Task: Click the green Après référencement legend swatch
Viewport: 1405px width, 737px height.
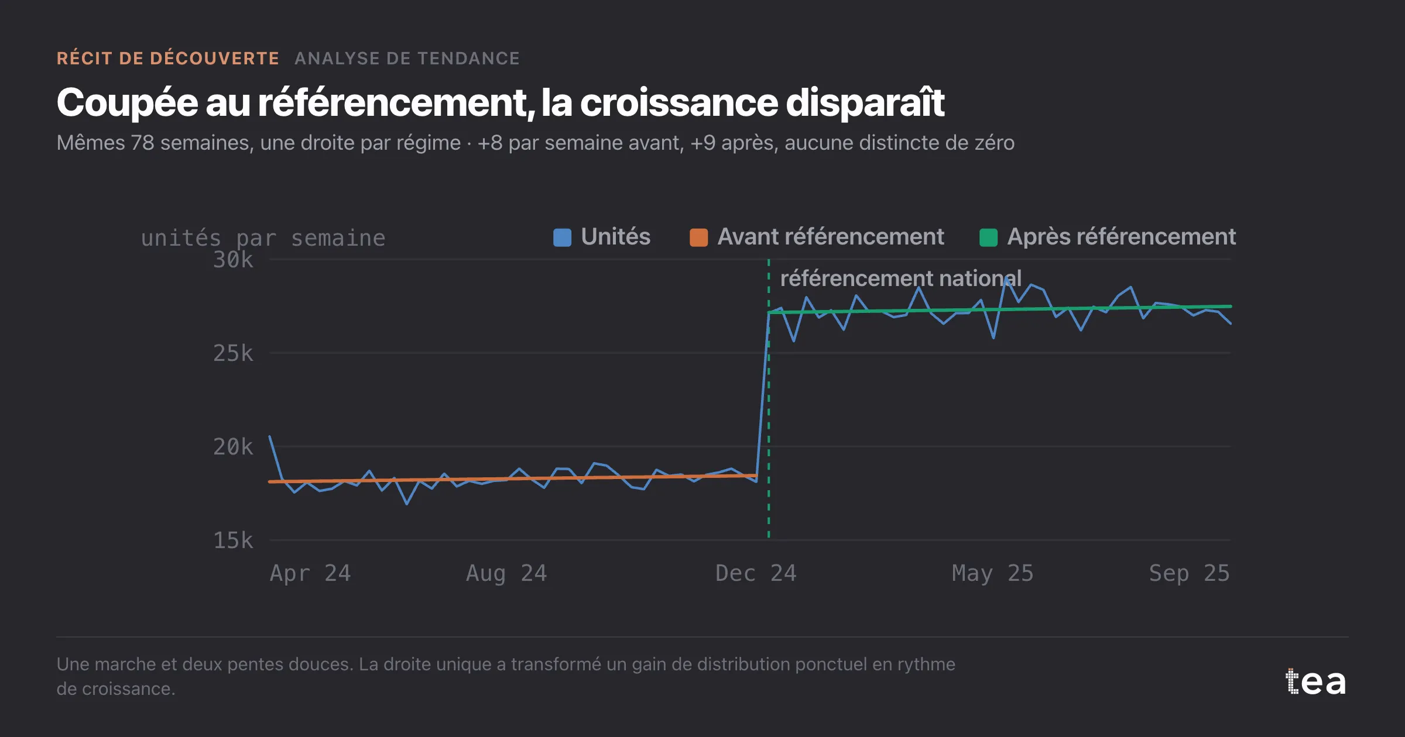Action: pyautogui.click(x=988, y=237)
